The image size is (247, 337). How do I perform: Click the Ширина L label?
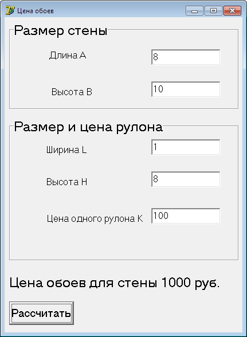[66, 150]
